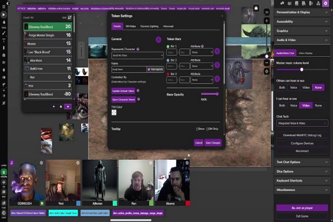Click Update Default Token button
Screen dimensions: 333x222
(123, 91)
